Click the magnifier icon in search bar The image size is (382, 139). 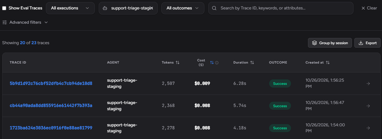[x=214, y=8]
